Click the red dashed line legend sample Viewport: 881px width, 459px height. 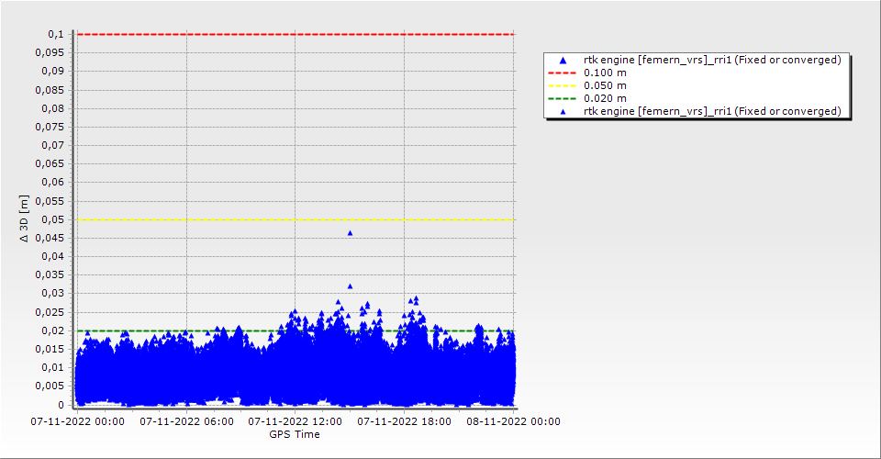tap(563, 73)
